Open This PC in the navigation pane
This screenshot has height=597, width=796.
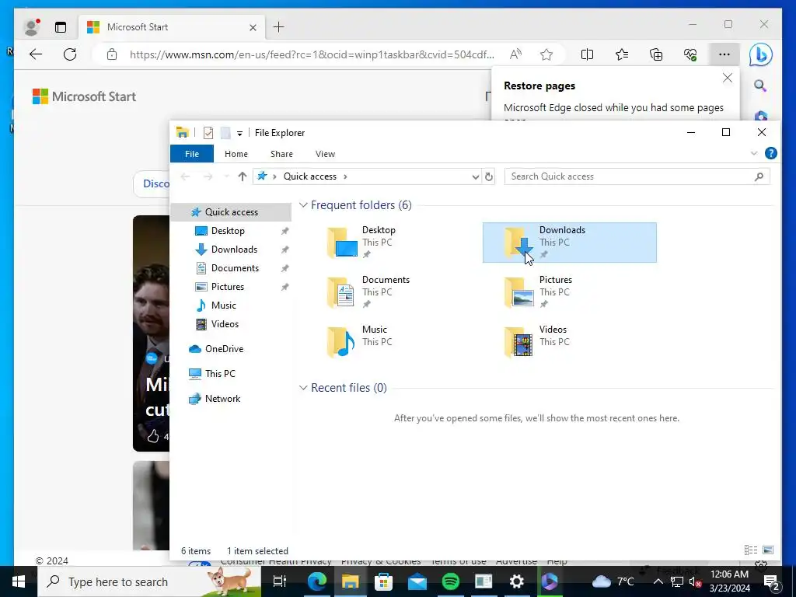[x=220, y=374]
